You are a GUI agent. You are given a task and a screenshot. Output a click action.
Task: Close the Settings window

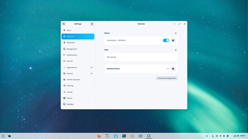point(184,24)
